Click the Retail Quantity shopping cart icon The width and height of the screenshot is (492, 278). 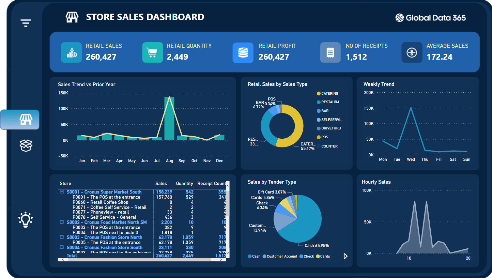coord(152,52)
